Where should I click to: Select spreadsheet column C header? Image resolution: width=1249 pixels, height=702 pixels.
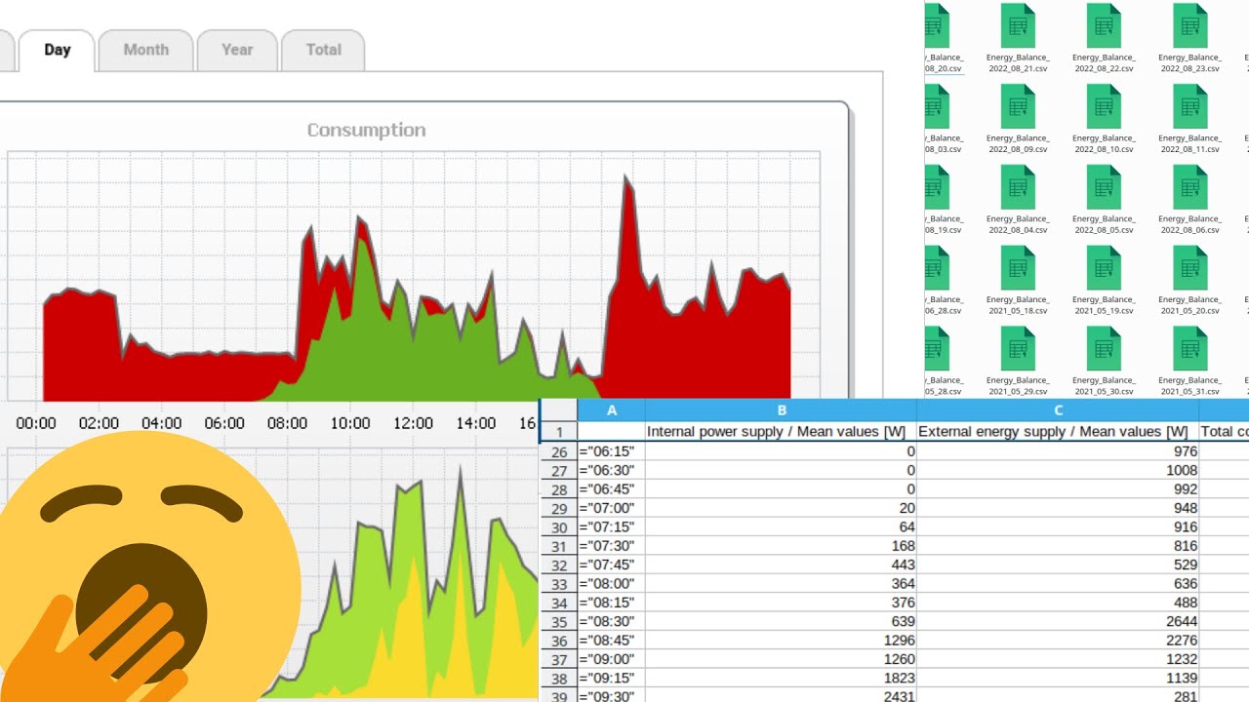(1058, 410)
